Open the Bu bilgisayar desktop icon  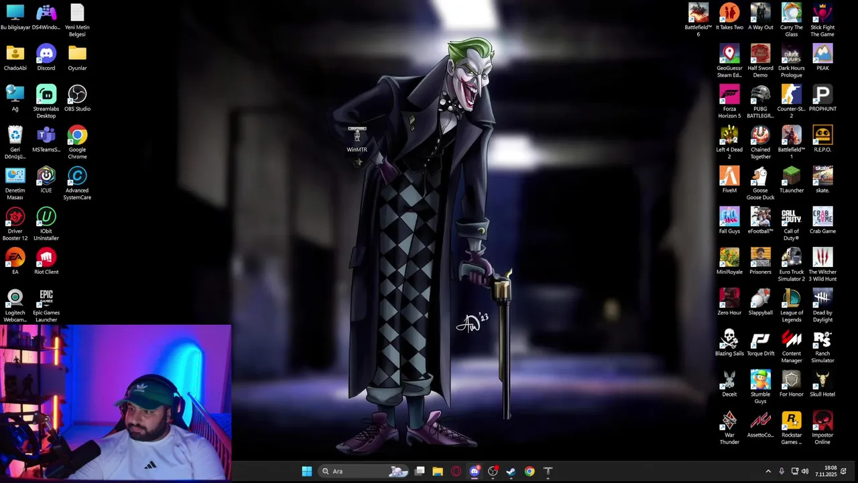pyautogui.click(x=15, y=17)
